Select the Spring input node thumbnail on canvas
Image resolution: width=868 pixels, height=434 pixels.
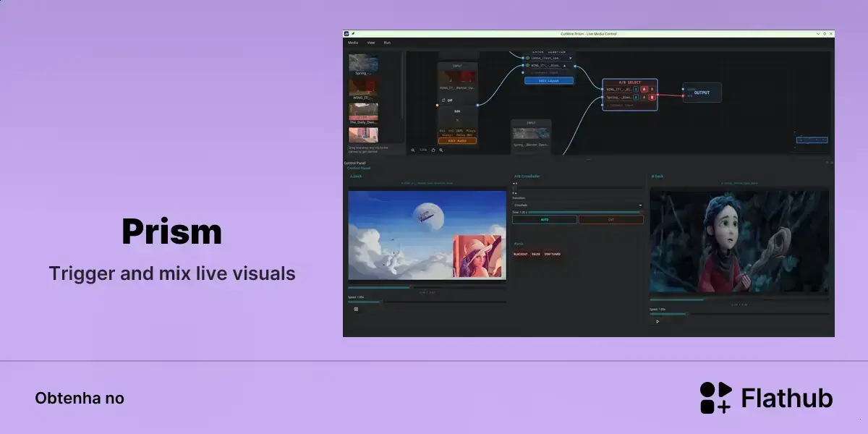[x=531, y=134]
